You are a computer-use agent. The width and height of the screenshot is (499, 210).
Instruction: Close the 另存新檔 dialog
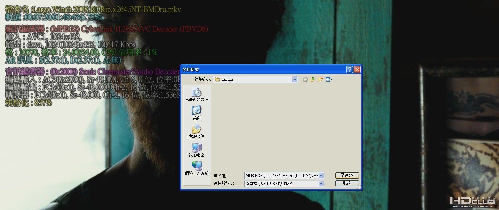pos(357,69)
